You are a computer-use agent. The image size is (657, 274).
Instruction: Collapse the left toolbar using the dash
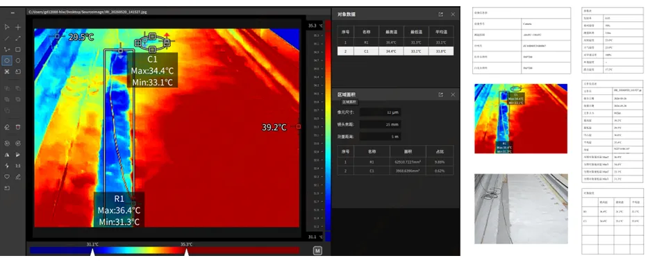click(x=13, y=13)
